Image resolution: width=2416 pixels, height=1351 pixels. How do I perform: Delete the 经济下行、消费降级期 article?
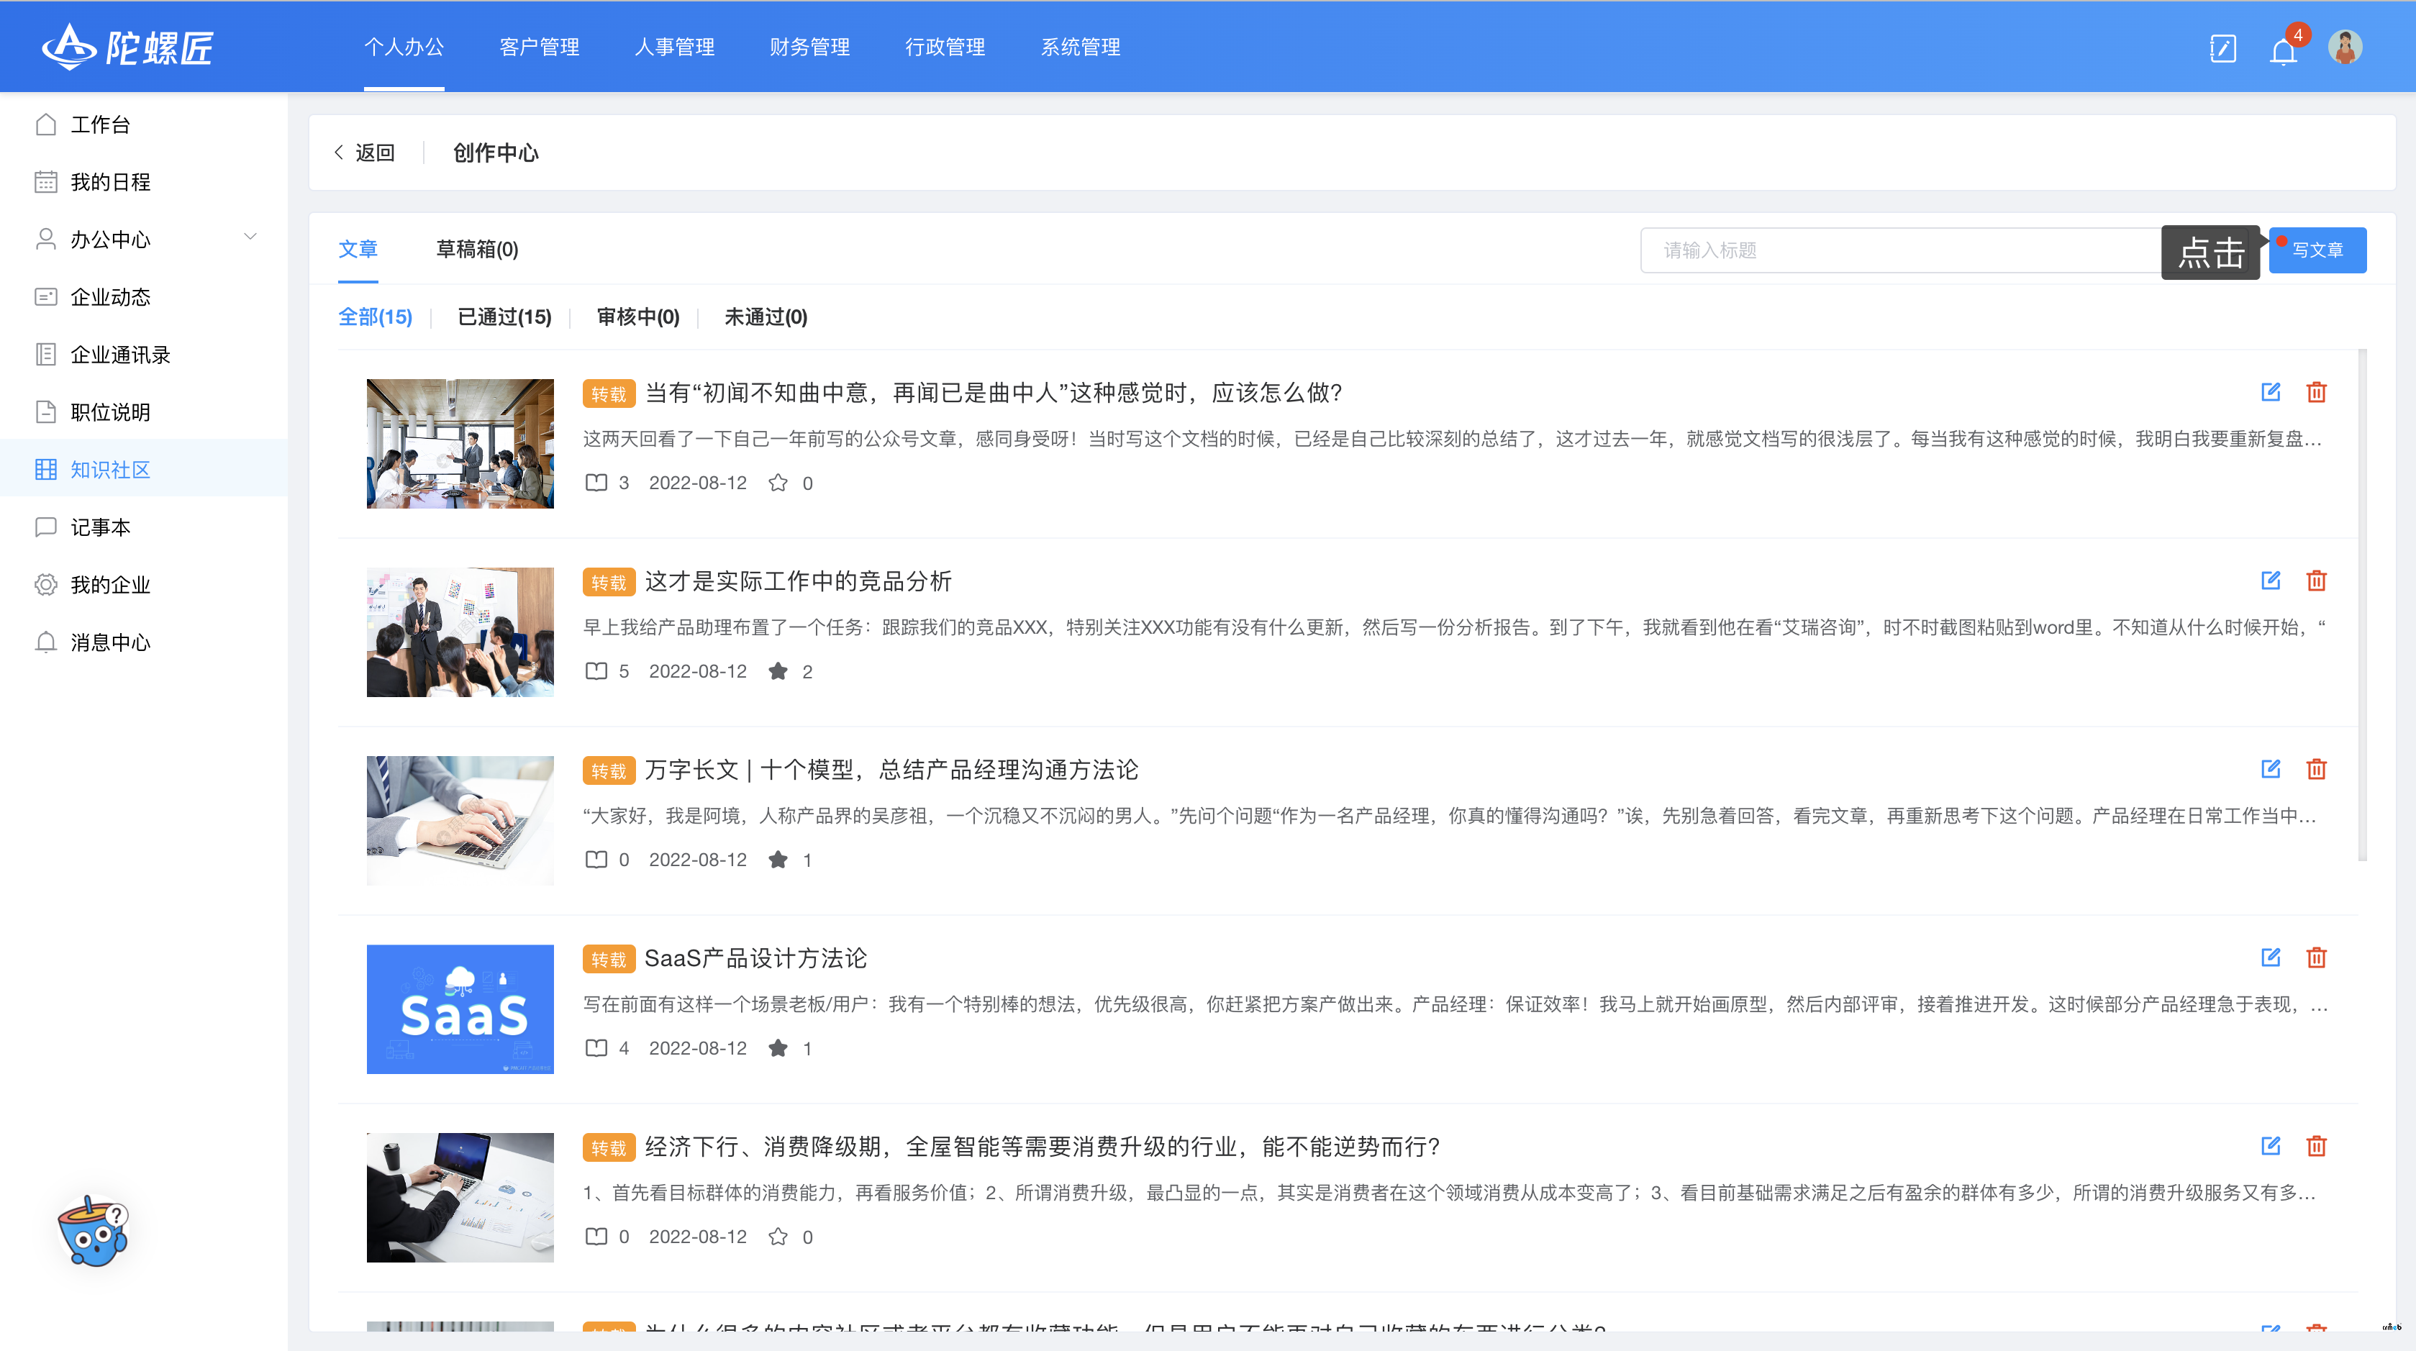point(2317,1146)
